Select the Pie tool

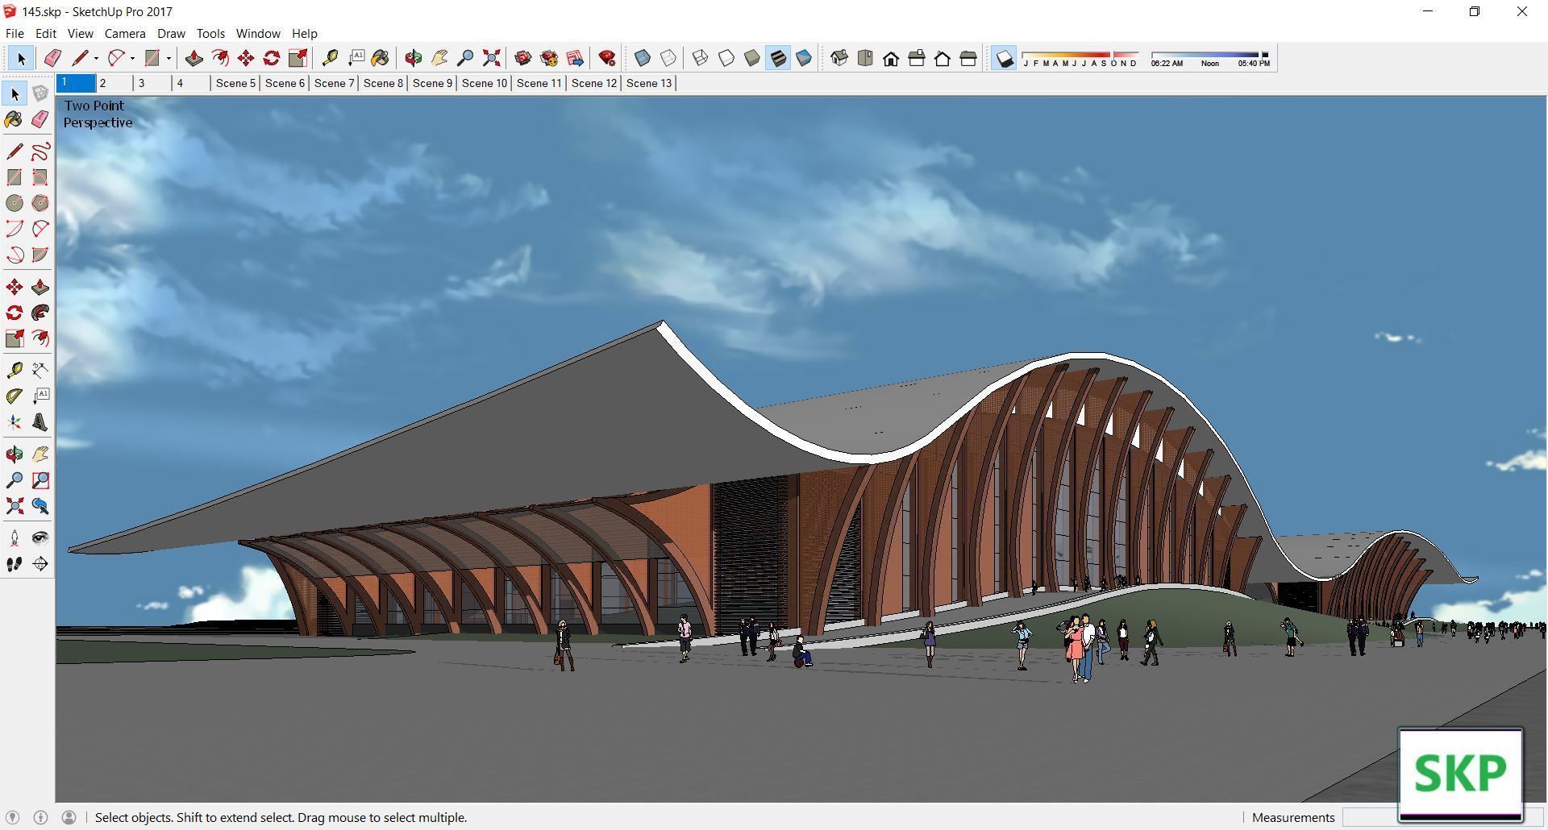[40, 255]
